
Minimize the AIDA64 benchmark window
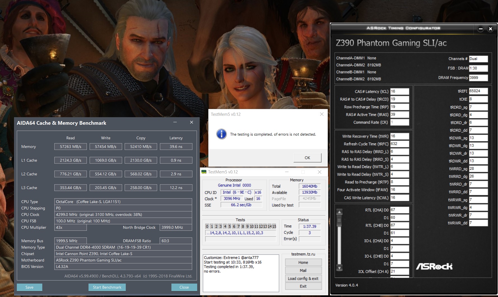[175, 122]
